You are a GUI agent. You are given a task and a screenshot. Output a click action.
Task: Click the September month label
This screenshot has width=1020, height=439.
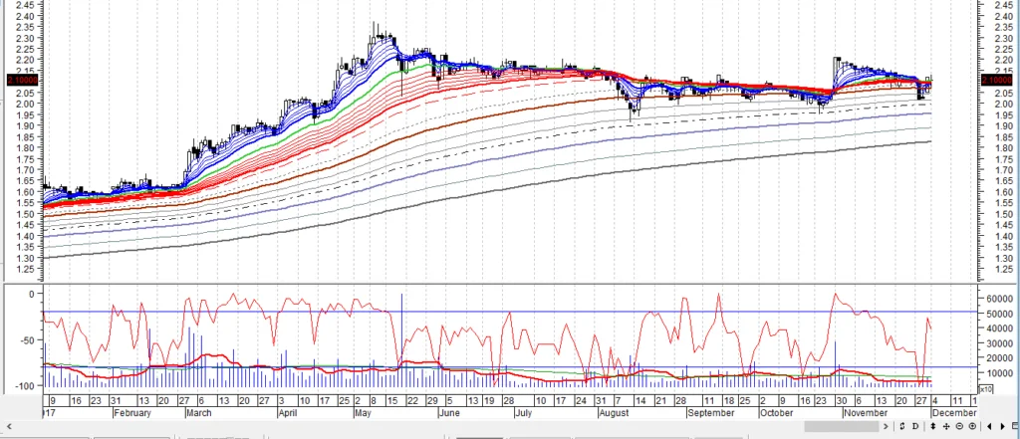coord(711,413)
